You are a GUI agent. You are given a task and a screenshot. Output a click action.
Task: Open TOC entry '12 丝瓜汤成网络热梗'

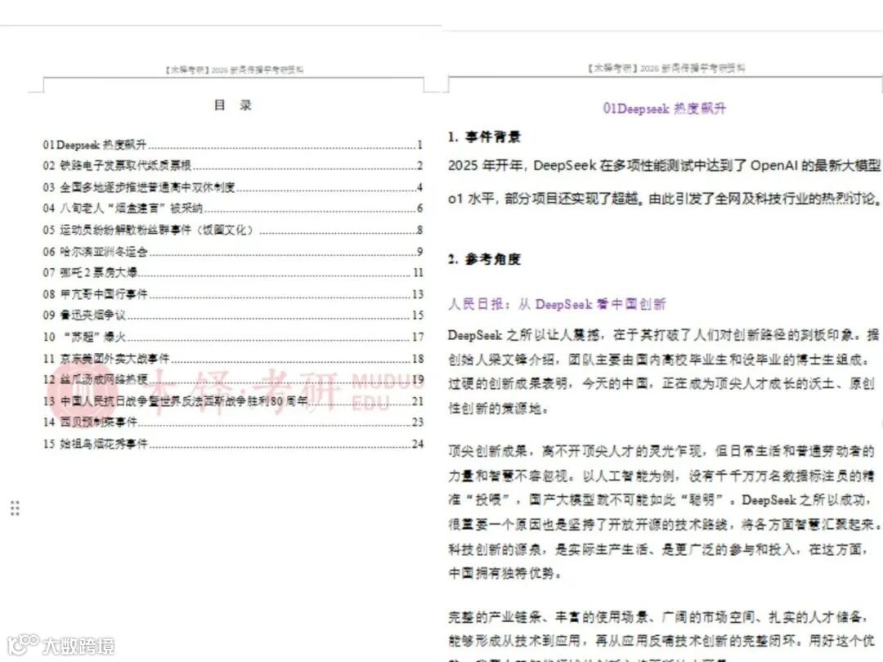coord(232,379)
